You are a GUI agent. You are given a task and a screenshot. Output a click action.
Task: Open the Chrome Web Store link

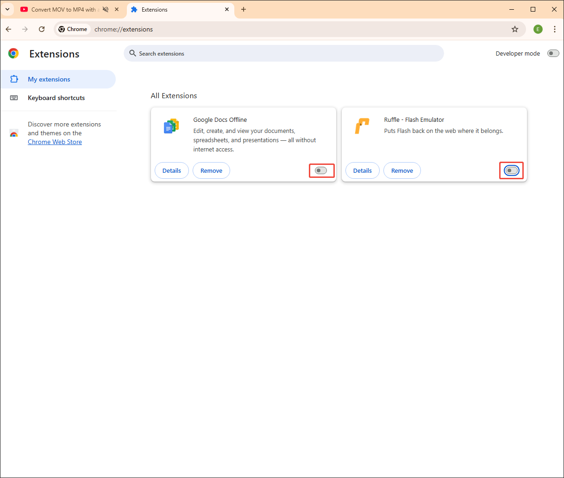[55, 142]
